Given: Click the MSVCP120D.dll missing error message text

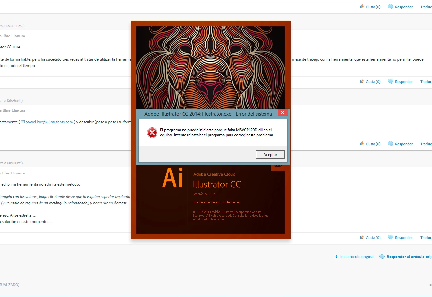Looking at the screenshot, I should coord(217,132).
